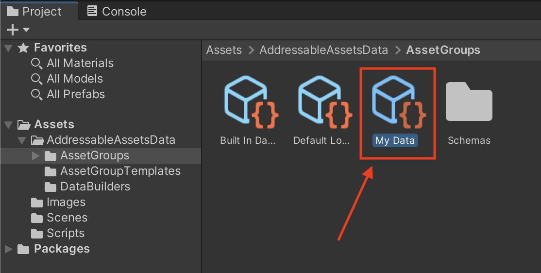Viewport: 541px width, 273px height.
Task: Click the 'Schemas' folder label
Action: [469, 140]
